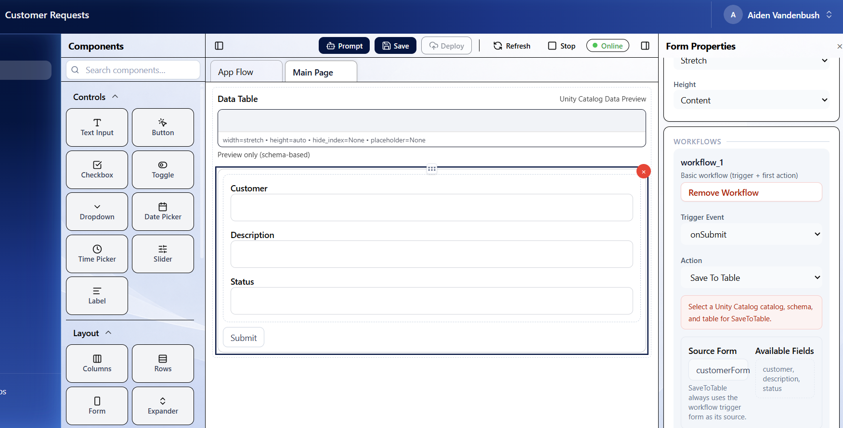Save the app
The height and width of the screenshot is (428, 843).
(x=395, y=46)
